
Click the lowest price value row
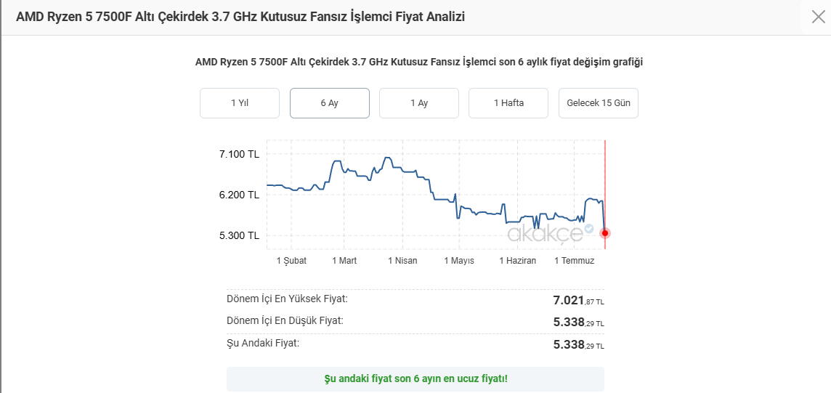415,322
